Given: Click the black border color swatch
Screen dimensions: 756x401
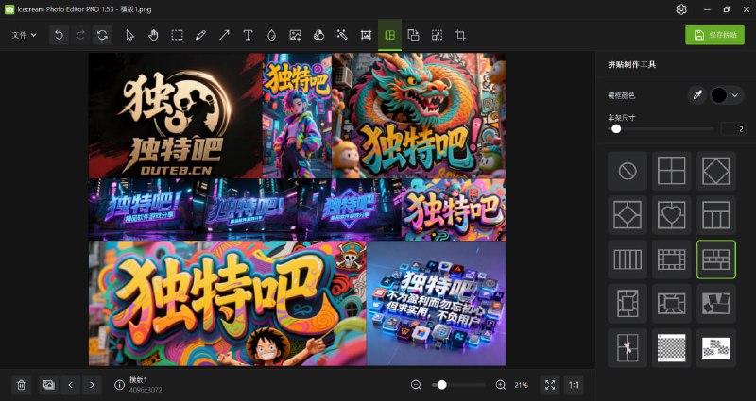Looking at the screenshot, I should pyautogui.click(x=718, y=95).
